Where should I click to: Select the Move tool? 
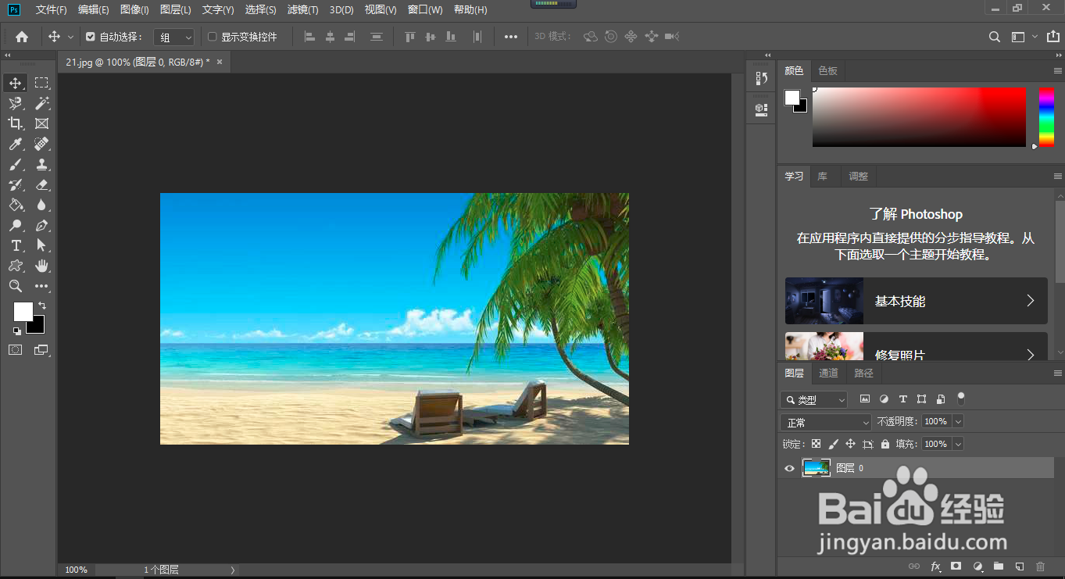15,83
